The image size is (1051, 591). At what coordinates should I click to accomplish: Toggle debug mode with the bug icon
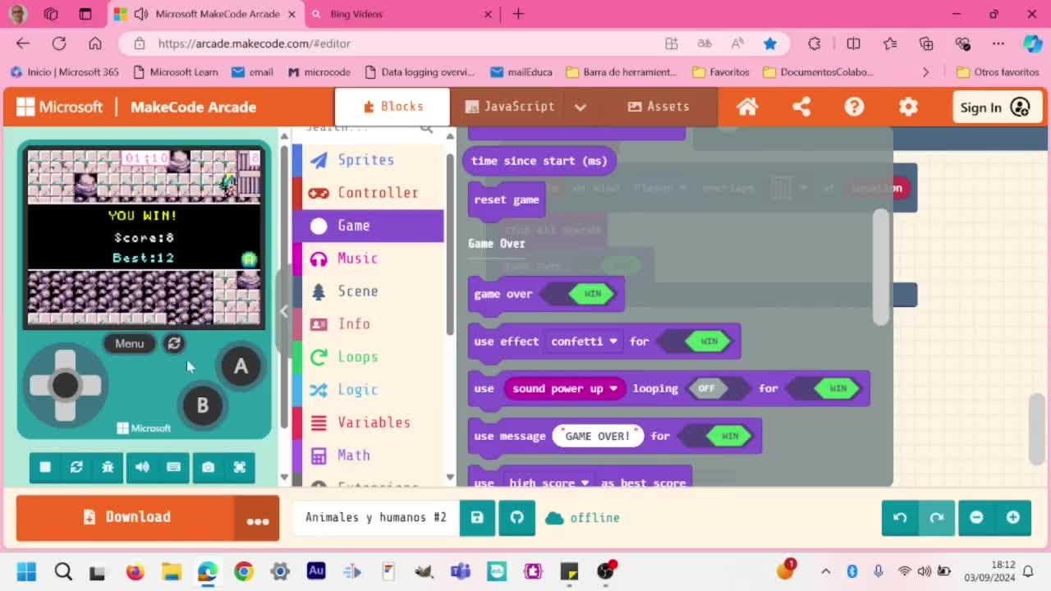tap(108, 467)
